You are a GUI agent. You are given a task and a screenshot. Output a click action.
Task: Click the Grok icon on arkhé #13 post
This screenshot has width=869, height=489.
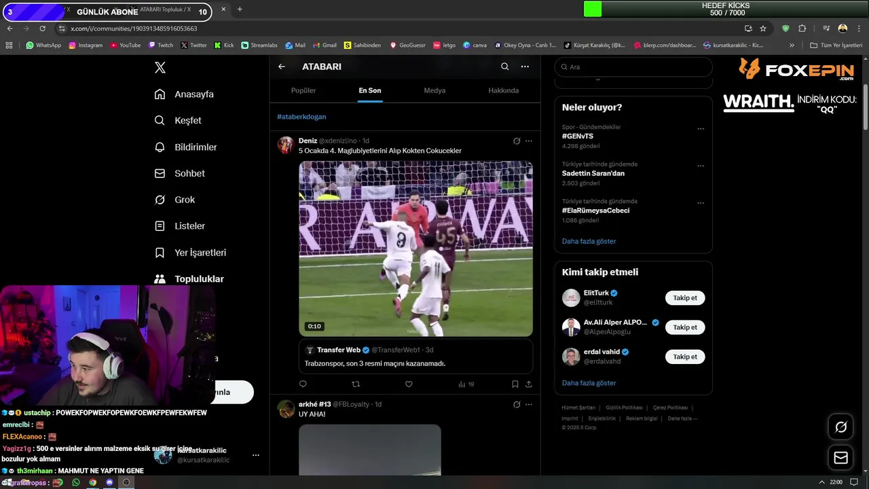tap(517, 405)
